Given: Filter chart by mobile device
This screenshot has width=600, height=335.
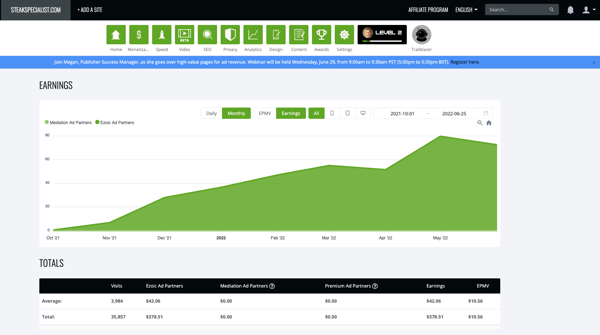Looking at the screenshot, I should [332, 113].
